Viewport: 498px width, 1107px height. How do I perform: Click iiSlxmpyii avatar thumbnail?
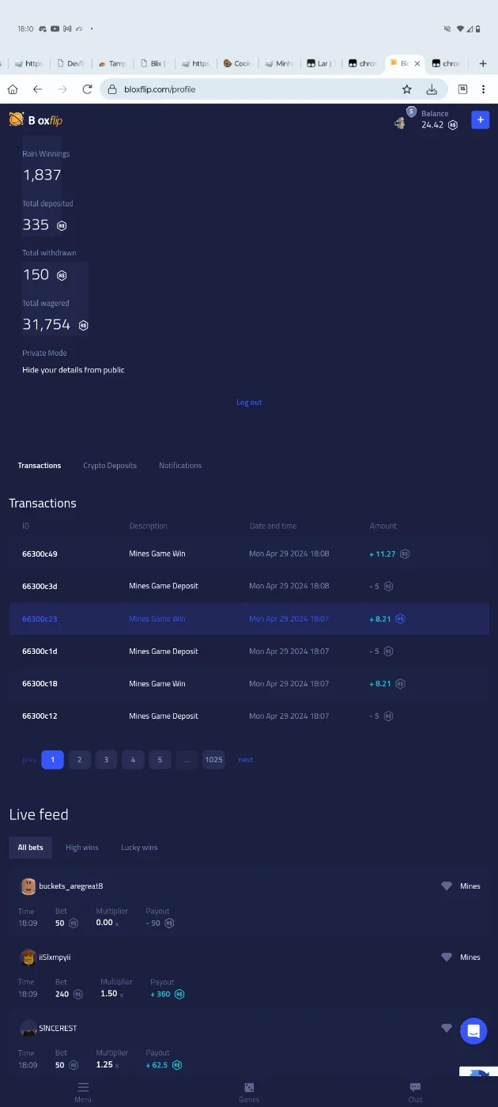tap(28, 958)
